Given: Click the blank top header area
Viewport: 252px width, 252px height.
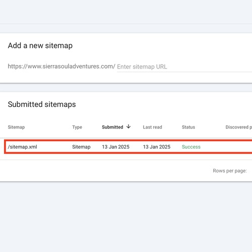Looking at the screenshot, I should 126,12.
